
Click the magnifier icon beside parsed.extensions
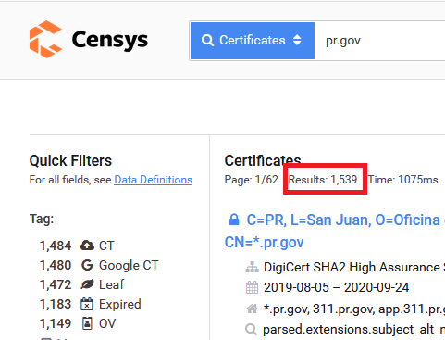(x=251, y=330)
